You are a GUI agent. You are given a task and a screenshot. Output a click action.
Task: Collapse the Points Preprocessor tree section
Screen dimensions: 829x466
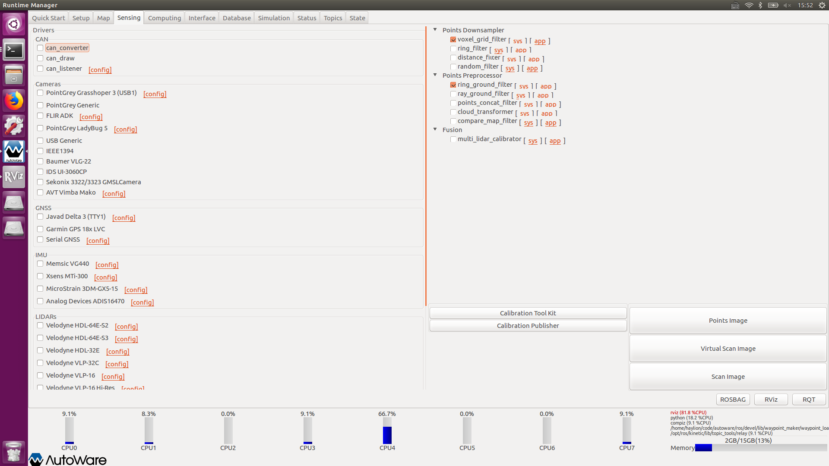pyautogui.click(x=435, y=75)
